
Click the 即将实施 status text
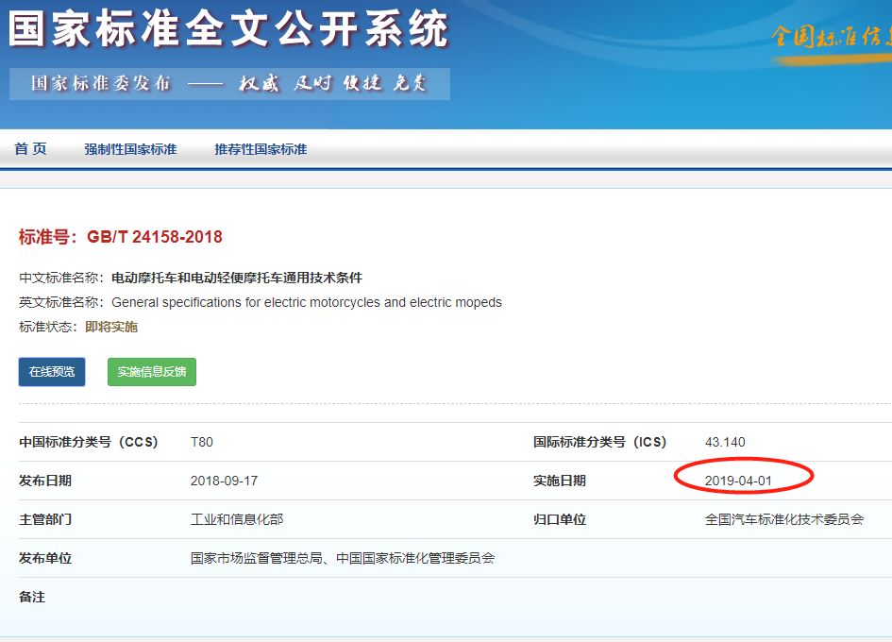point(111,327)
